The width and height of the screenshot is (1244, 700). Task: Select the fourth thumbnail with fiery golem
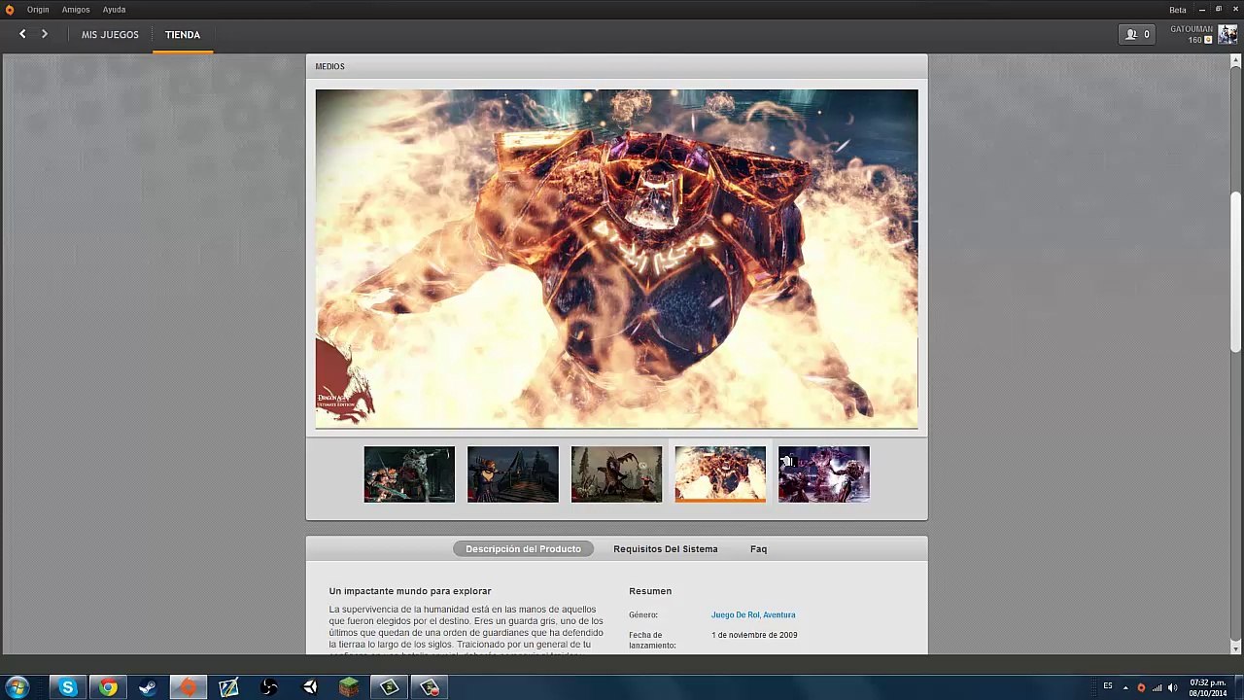click(720, 474)
